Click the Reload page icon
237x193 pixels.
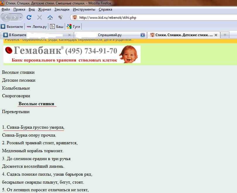click(29, 17)
